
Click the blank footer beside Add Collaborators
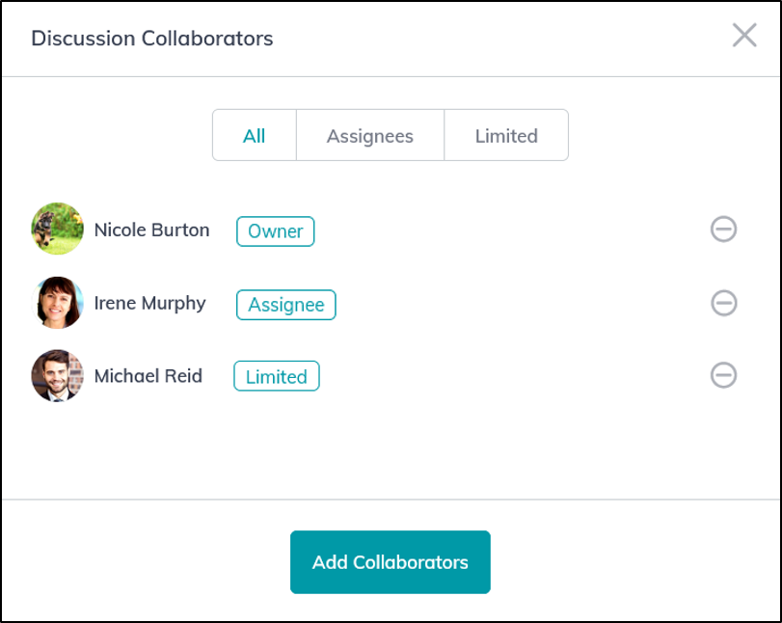(x=634, y=562)
